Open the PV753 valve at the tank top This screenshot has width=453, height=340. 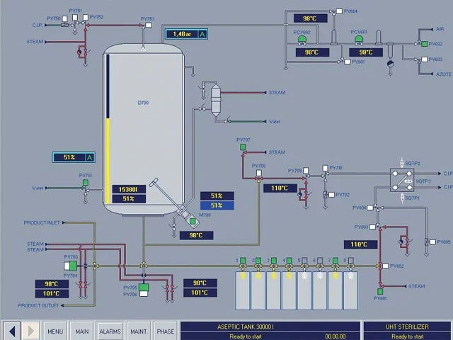click(149, 25)
